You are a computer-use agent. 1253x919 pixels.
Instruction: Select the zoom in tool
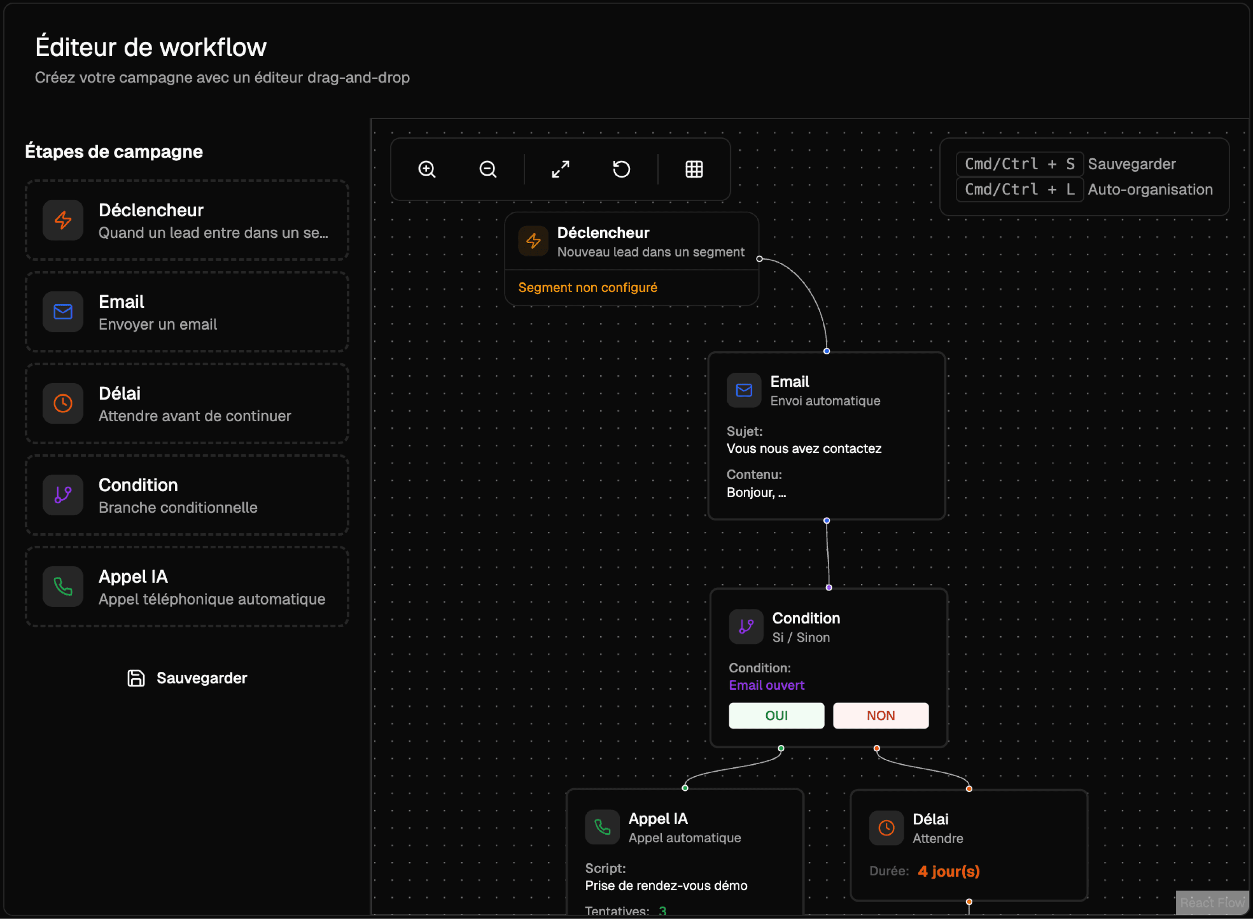tap(427, 169)
